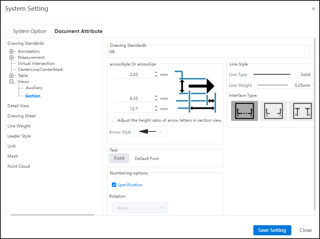
Task: Switch to the System Option tab
Action: 30,31
